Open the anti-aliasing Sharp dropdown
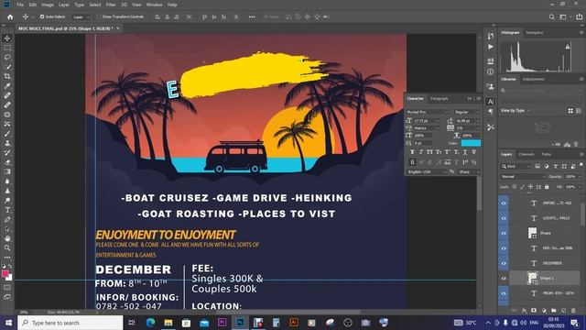This screenshot has width=586, height=330. (468, 171)
